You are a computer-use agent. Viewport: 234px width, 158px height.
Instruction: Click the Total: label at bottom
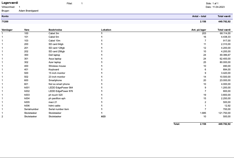(176, 124)
